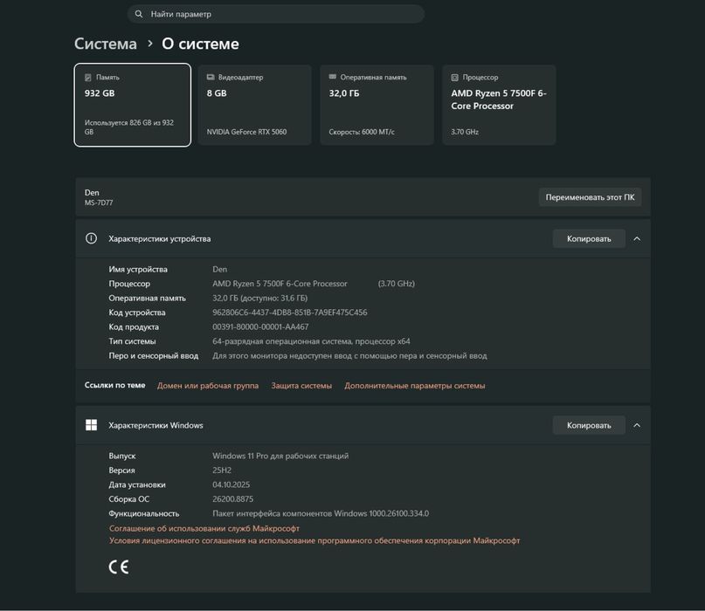
Task: Go back to "Система" breadcrumb
Action: pyautogui.click(x=106, y=44)
